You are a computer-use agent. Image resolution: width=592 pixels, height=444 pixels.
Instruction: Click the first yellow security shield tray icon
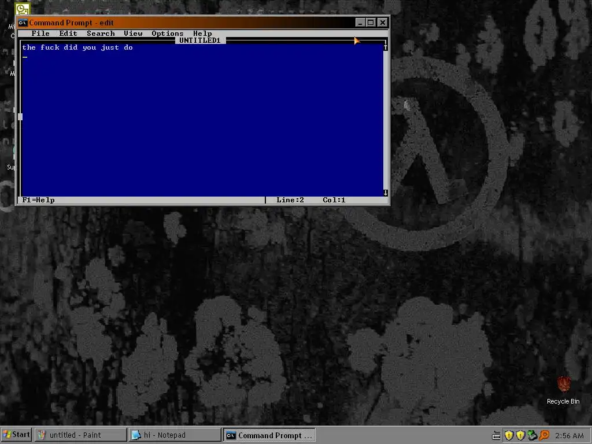coord(509,436)
